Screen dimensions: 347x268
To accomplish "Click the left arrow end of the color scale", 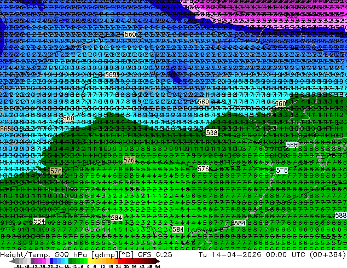I will tap(12, 261).
